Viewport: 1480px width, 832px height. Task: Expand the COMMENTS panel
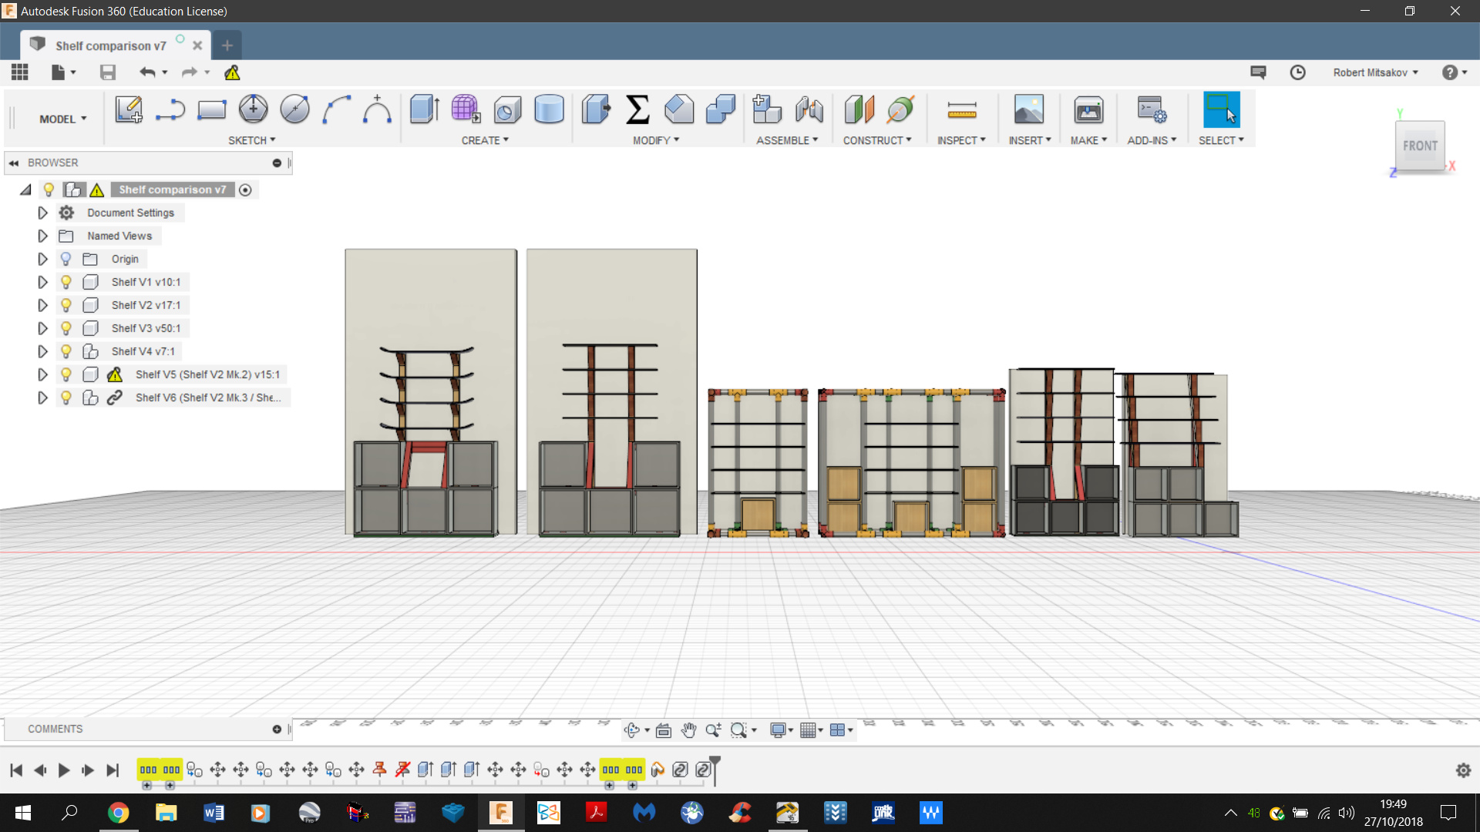[277, 730]
